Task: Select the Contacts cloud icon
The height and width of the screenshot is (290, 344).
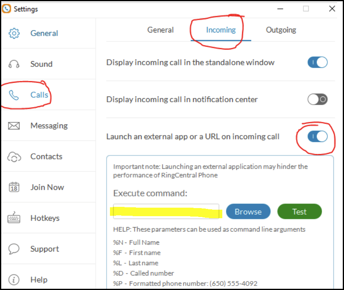Action: 14,156
